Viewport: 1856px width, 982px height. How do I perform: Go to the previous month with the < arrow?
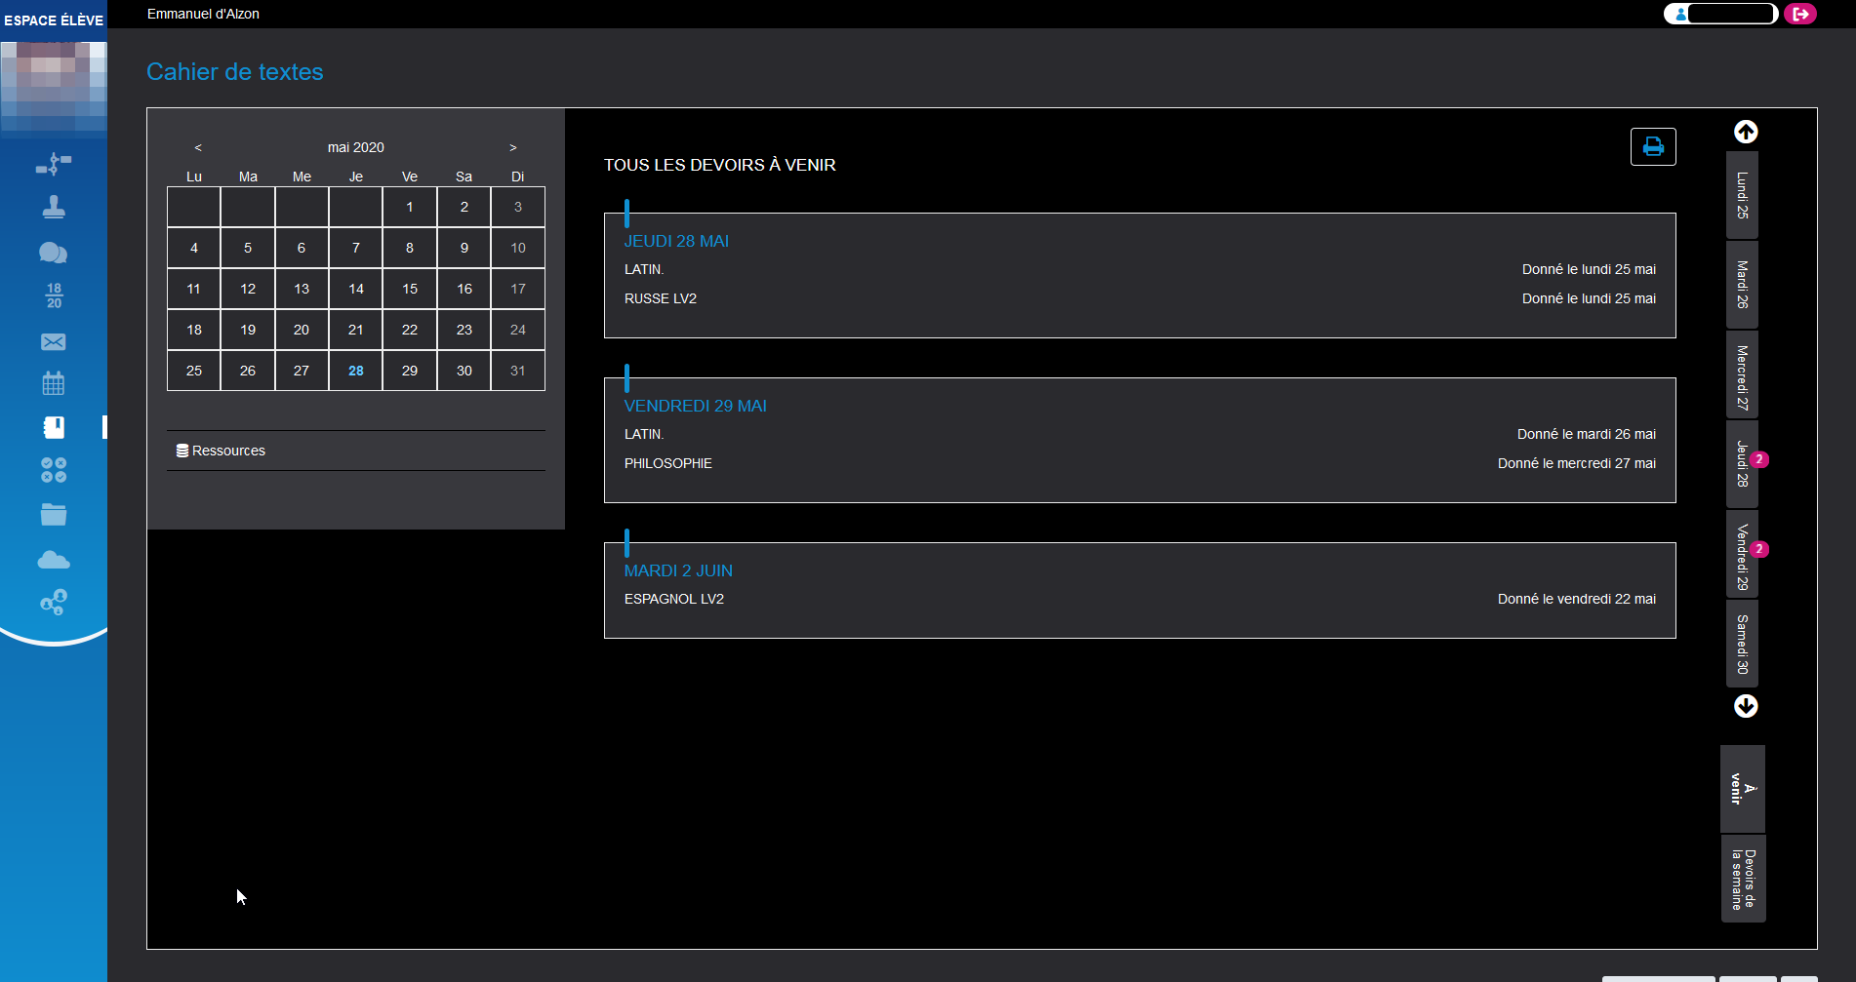click(x=198, y=147)
